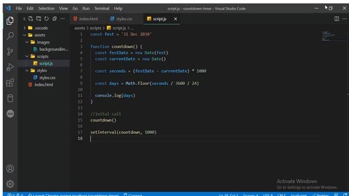
Task: Collapse all folders in Explorer
Action: pos(55,19)
